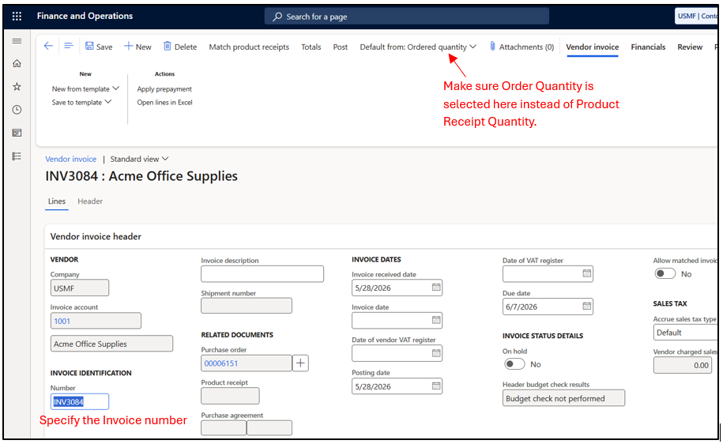Viewport: 723px width, 444px height.
Task: Select the Lines tab
Action: (x=57, y=201)
